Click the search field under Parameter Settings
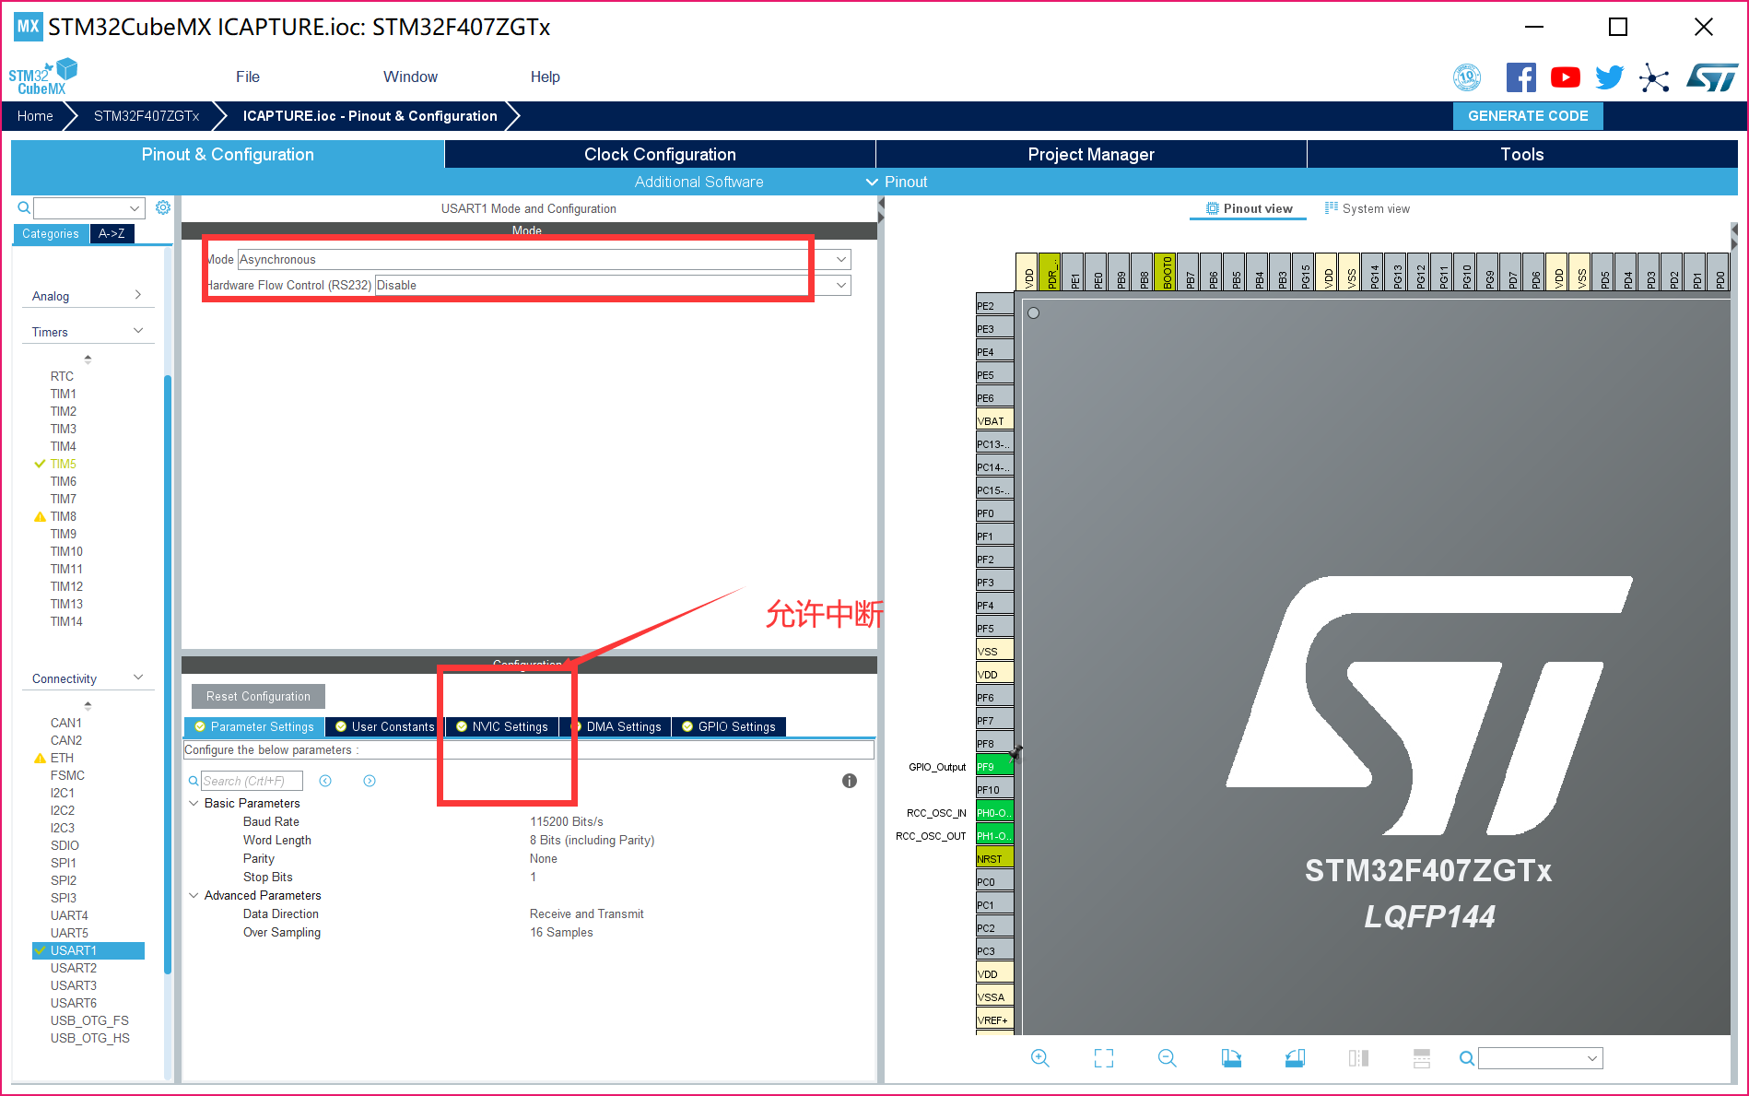 click(252, 780)
